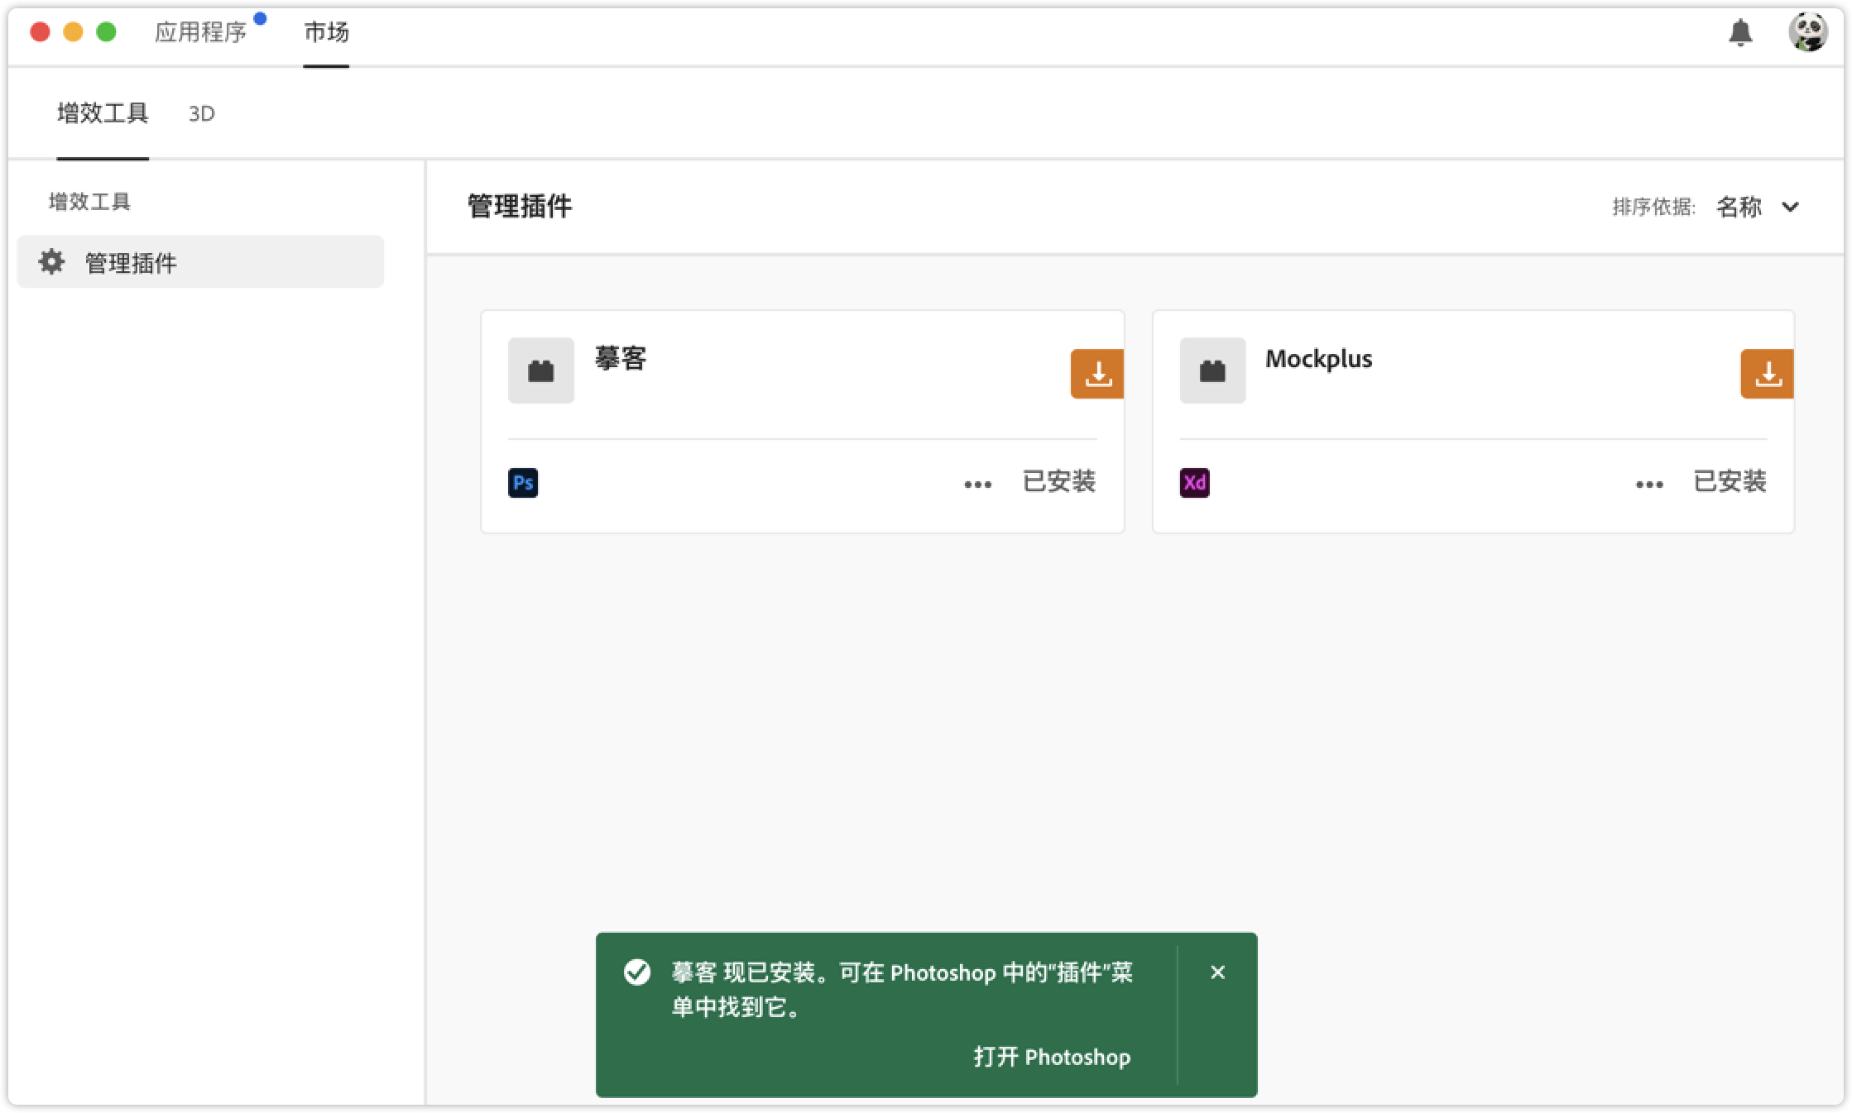This screenshot has width=1852, height=1113.
Task: Click the 打开 Photoshop link in notification
Action: [x=1052, y=1057]
